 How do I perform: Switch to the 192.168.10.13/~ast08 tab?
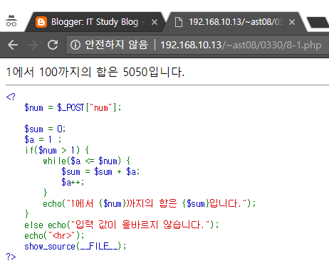coord(236,22)
